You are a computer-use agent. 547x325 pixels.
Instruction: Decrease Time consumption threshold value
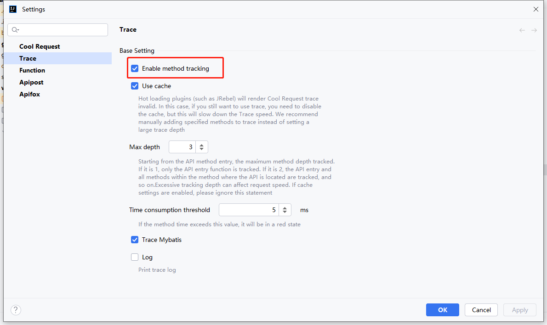coord(285,213)
